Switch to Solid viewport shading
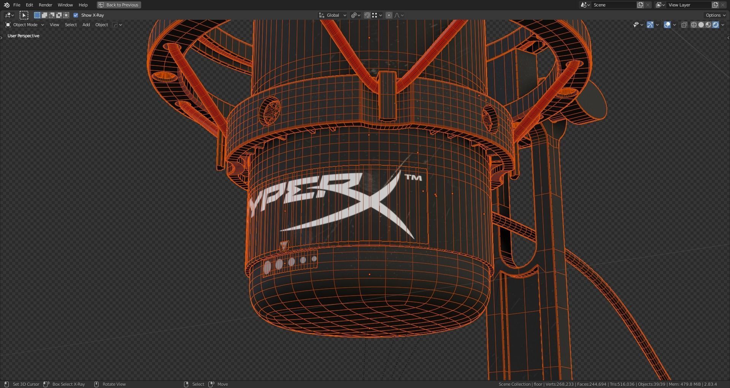Viewport: 730px width, 388px height. (x=701, y=25)
